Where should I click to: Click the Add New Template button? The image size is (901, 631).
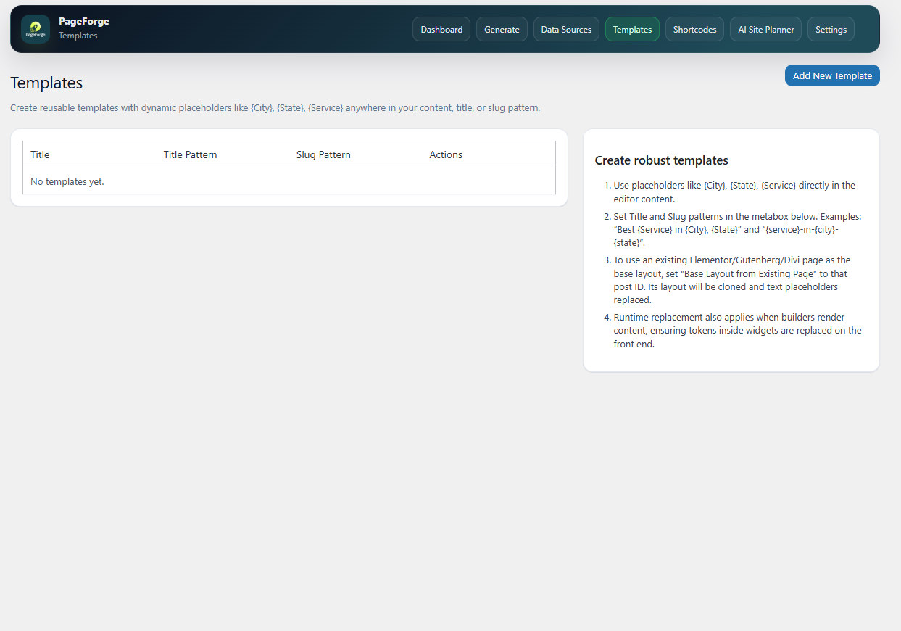[832, 75]
